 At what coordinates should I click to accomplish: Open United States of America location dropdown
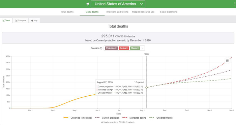tap(118, 4)
